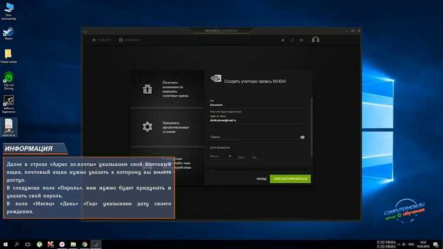The width and height of the screenshot is (443, 249).
Task: Click the day field of birth date
Action: coord(241,157)
